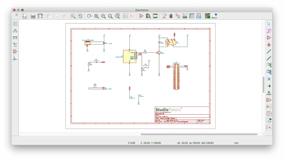Click the 'X -30.50 Y 228.60' coordinates
The height and width of the screenshot is (160, 284).
(151, 143)
